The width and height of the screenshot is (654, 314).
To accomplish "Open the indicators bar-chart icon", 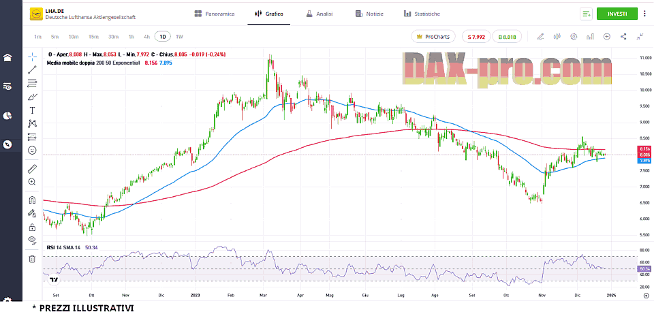I will (590, 37).
